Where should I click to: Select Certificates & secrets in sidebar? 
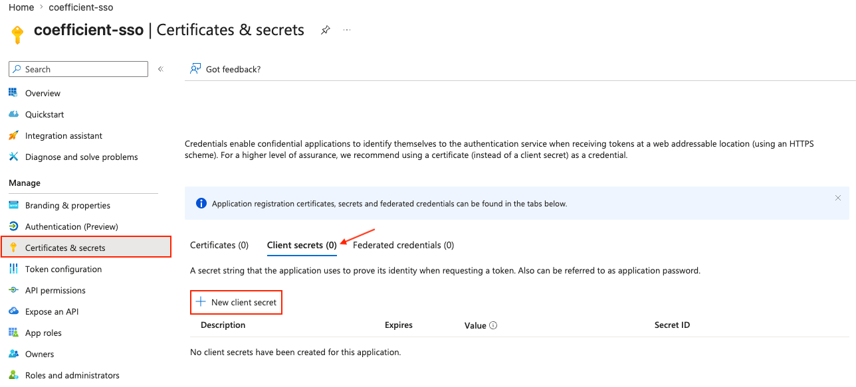[86, 248]
